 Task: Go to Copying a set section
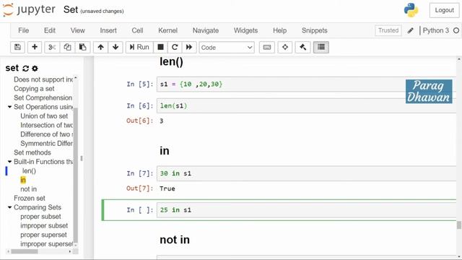(34, 88)
